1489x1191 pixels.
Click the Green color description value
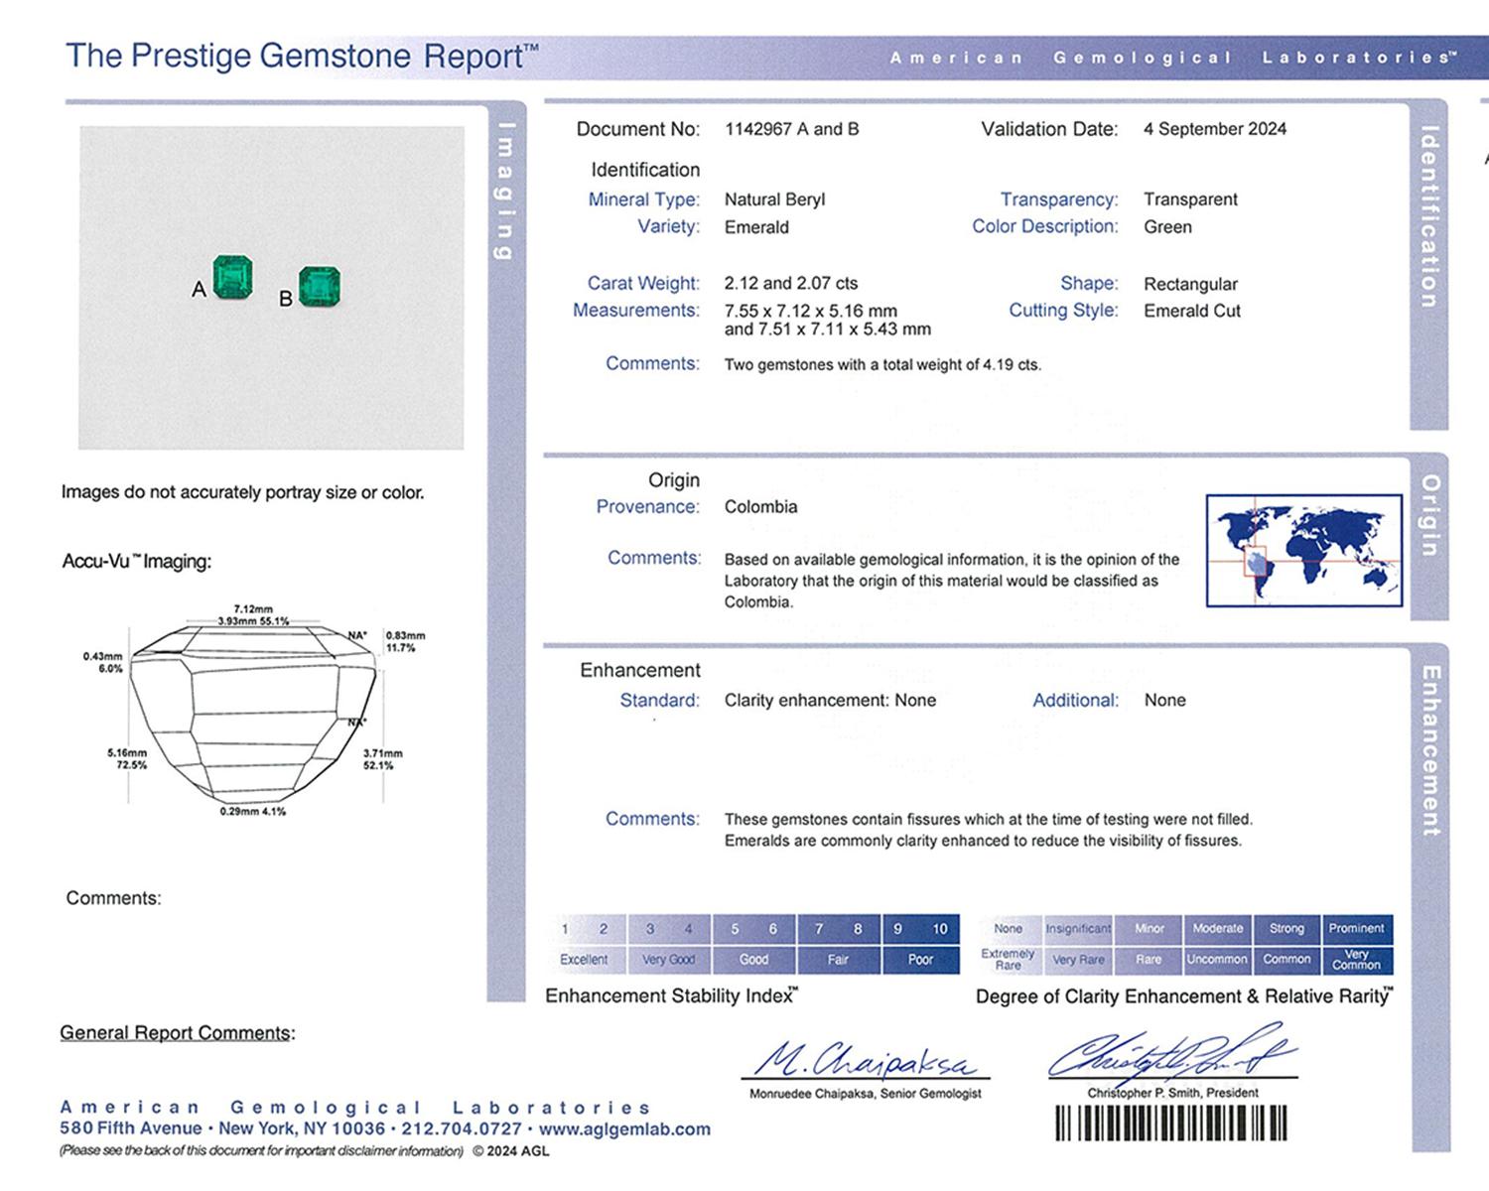(1167, 227)
